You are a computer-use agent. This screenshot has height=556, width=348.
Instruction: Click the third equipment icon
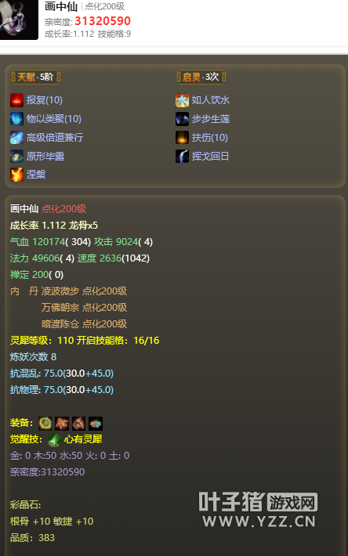click(x=78, y=424)
